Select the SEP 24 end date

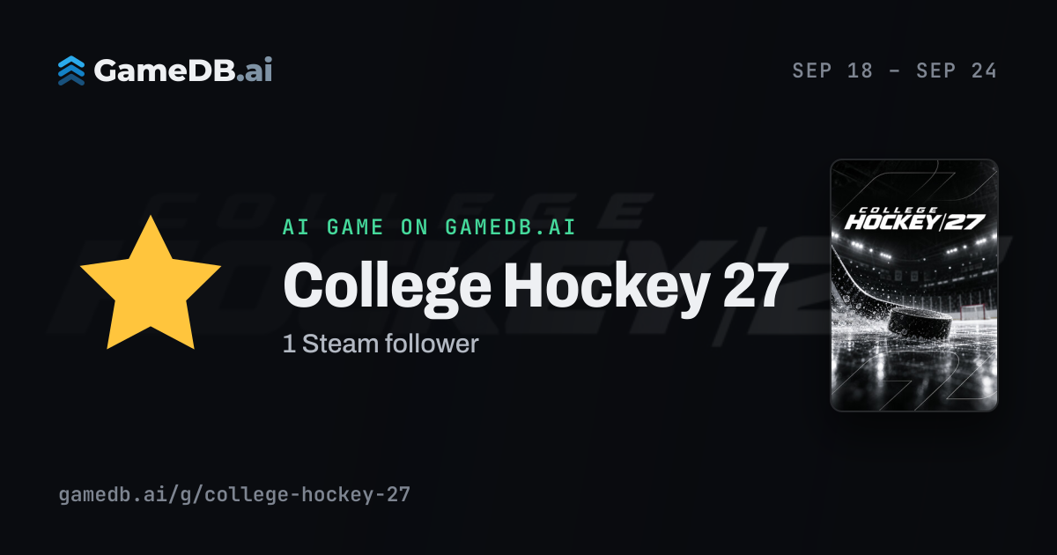pos(957,71)
